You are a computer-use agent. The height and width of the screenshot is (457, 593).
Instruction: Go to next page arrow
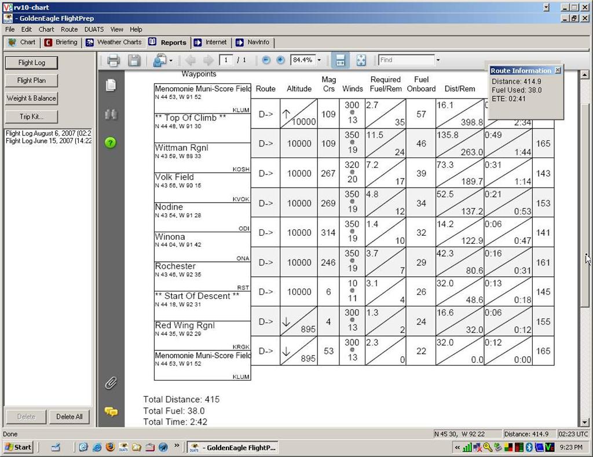(x=208, y=60)
